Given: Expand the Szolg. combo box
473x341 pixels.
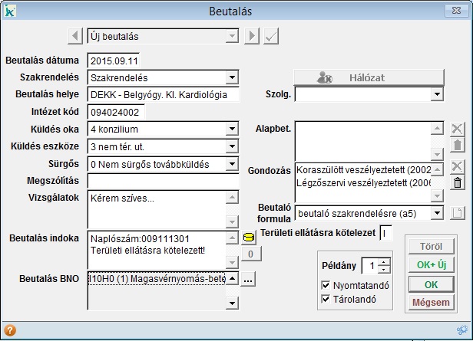Looking at the screenshot, I should click(437, 94).
